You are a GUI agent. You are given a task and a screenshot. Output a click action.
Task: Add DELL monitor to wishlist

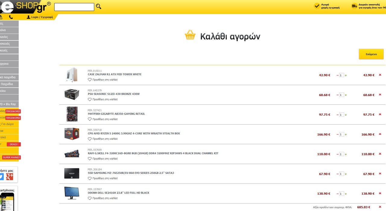(x=103, y=198)
